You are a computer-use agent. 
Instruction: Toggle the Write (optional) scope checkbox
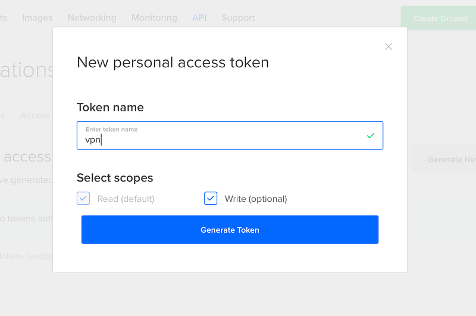click(211, 198)
